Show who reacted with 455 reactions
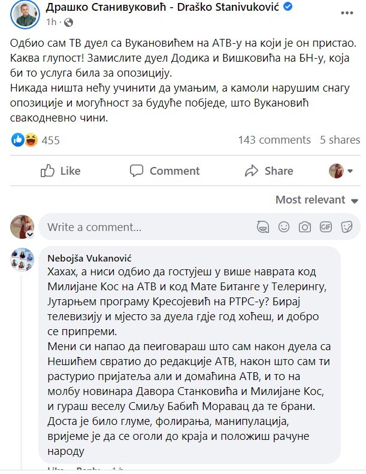 (50, 140)
